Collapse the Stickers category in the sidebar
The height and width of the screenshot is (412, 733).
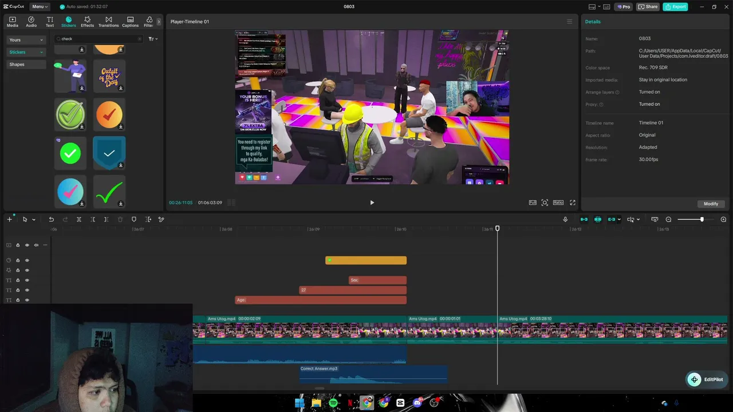(26, 52)
